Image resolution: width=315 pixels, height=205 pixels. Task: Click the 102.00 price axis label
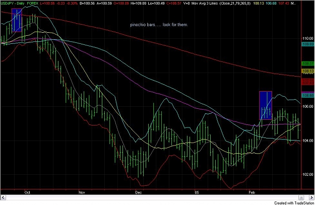tap(308, 174)
